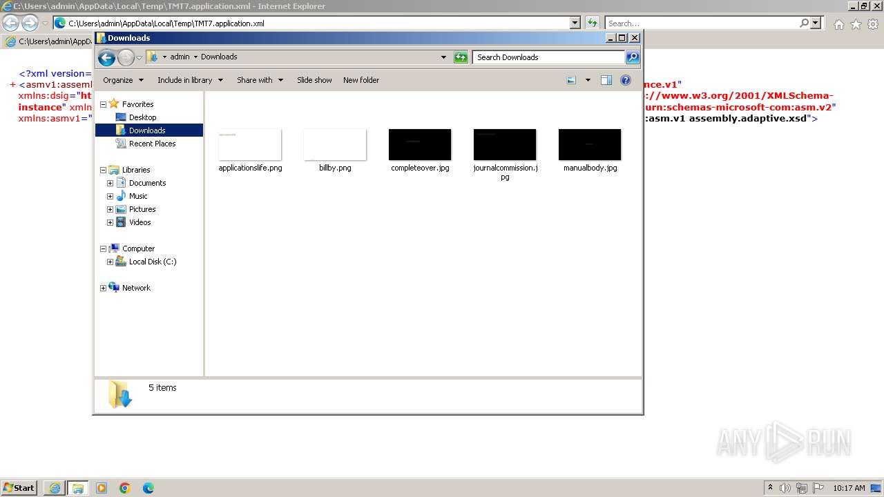Go back in Downloads Explorer window
The width and height of the screenshot is (884, 497).
[106, 57]
